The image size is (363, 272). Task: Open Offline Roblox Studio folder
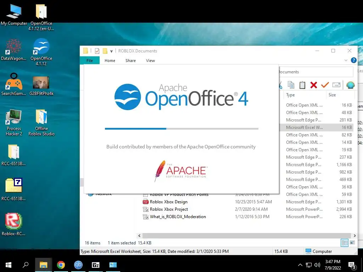point(41,123)
